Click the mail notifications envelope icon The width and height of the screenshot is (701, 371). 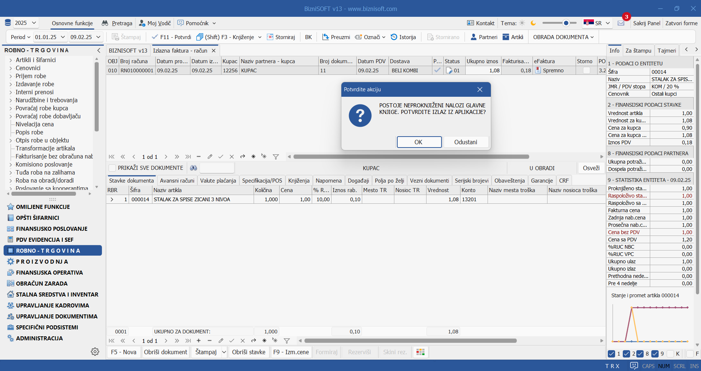(621, 23)
